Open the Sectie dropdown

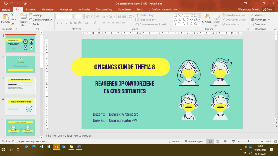tap(36, 24)
